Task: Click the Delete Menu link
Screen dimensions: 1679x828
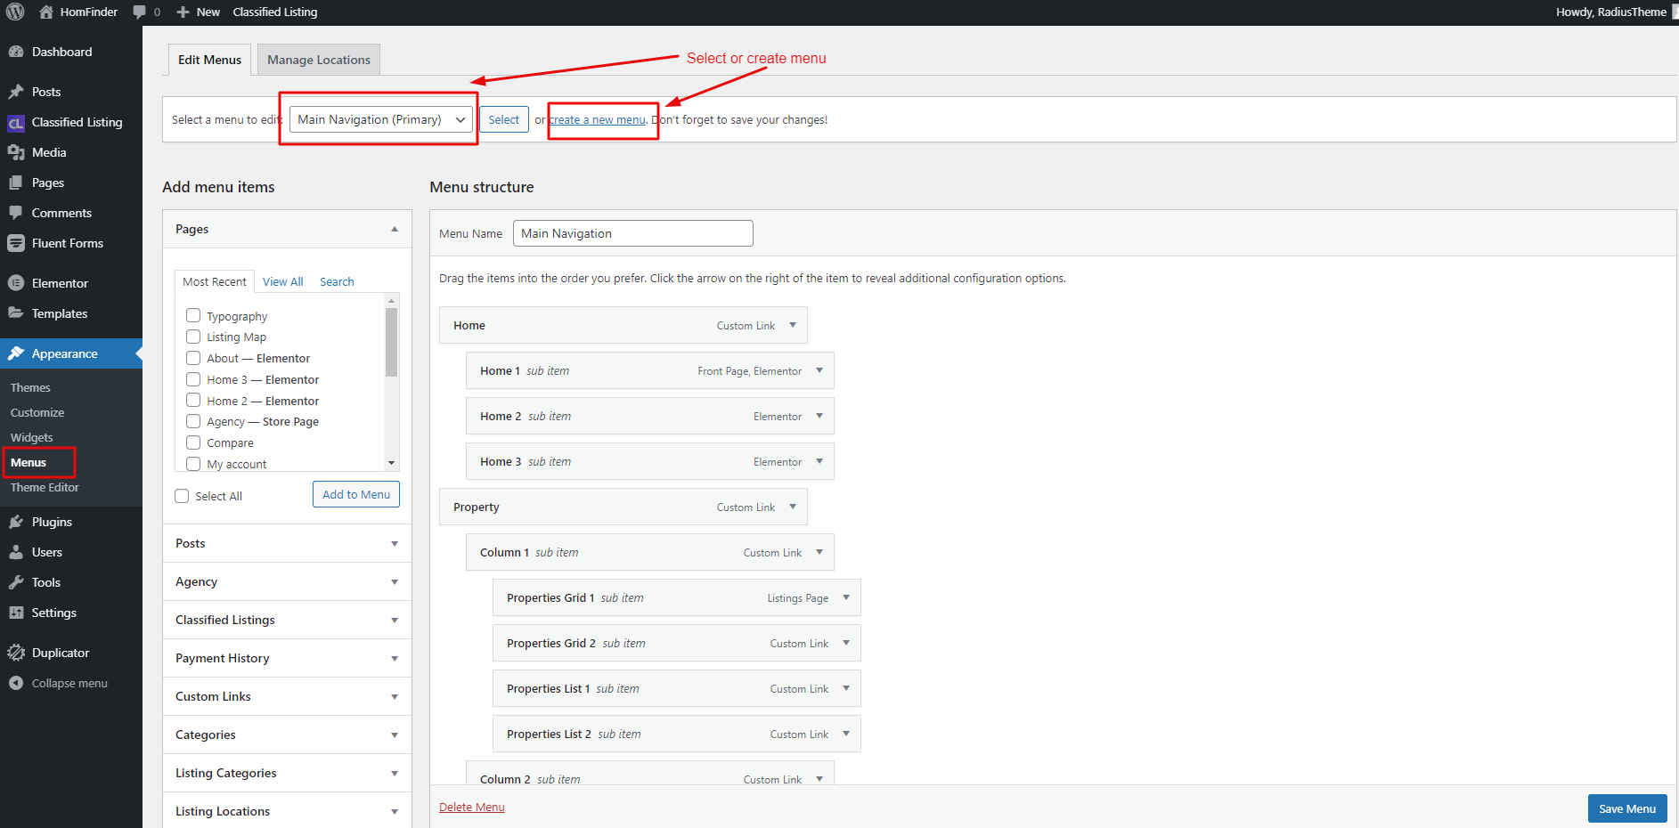Action: (x=472, y=807)
